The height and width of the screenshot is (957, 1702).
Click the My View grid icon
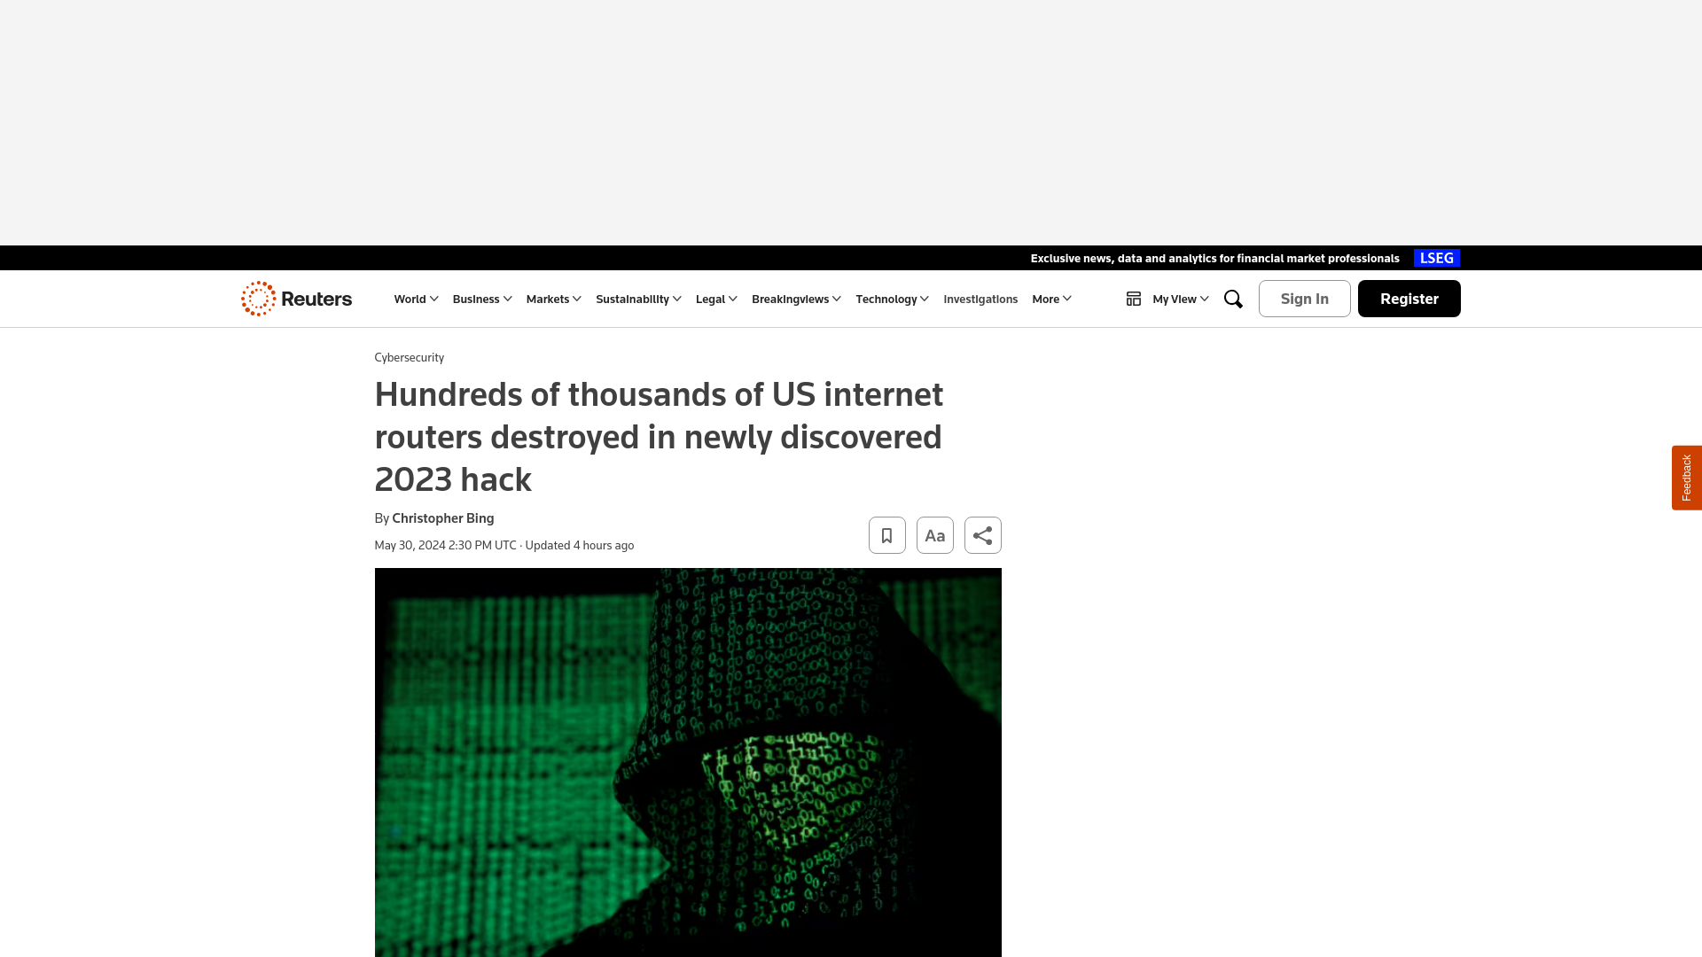click(1133, 298)
